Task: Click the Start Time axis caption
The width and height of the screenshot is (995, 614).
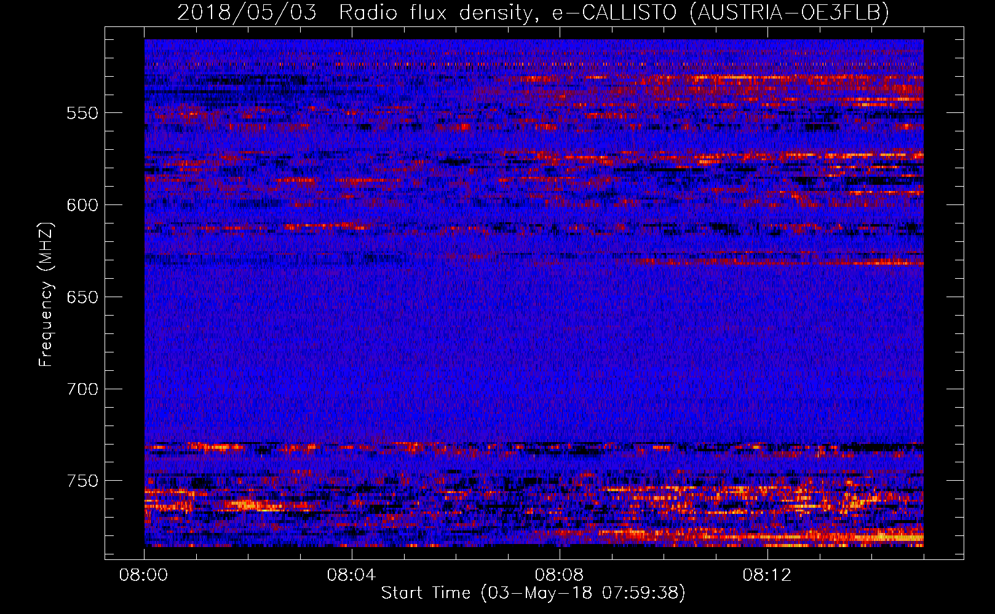Action: [x=533, y=593]
